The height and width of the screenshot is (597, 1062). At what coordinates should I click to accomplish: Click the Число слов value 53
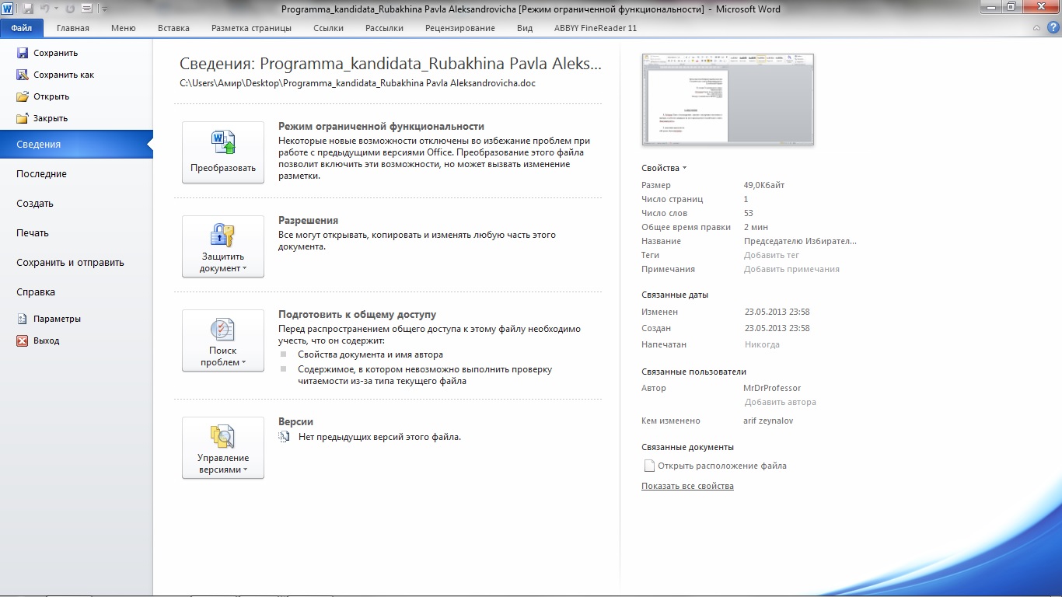point(748,213)
